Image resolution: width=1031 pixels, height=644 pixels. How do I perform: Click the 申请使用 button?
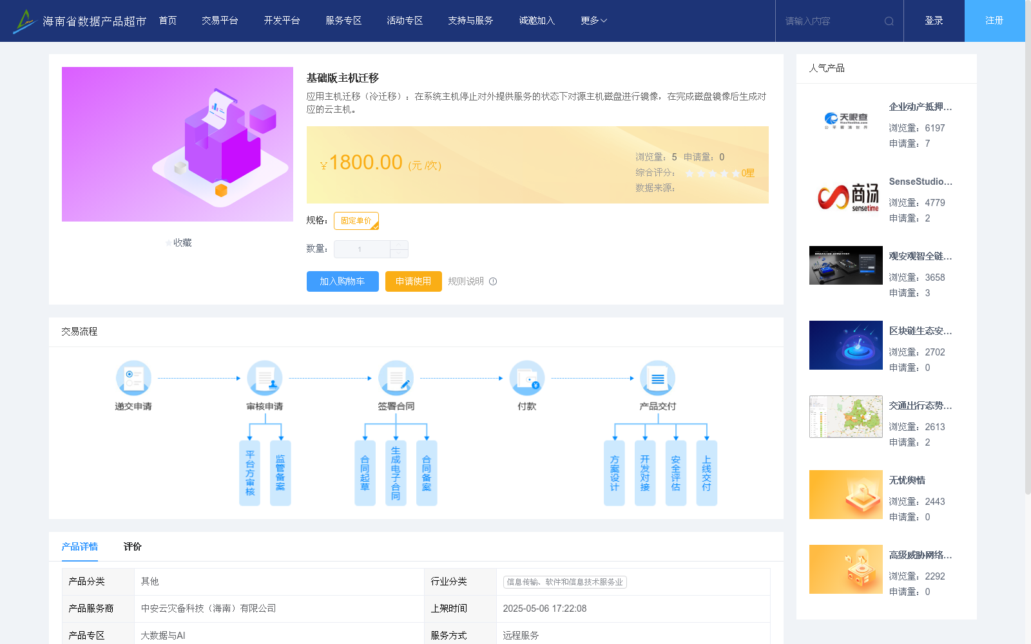click(413, 281)
